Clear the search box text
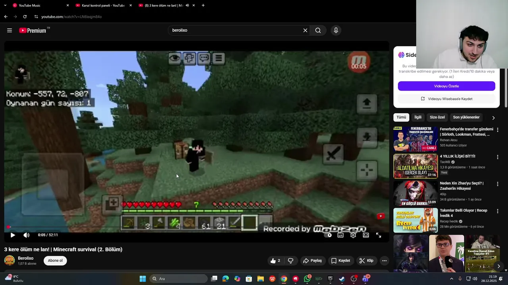 click(305, 30)
